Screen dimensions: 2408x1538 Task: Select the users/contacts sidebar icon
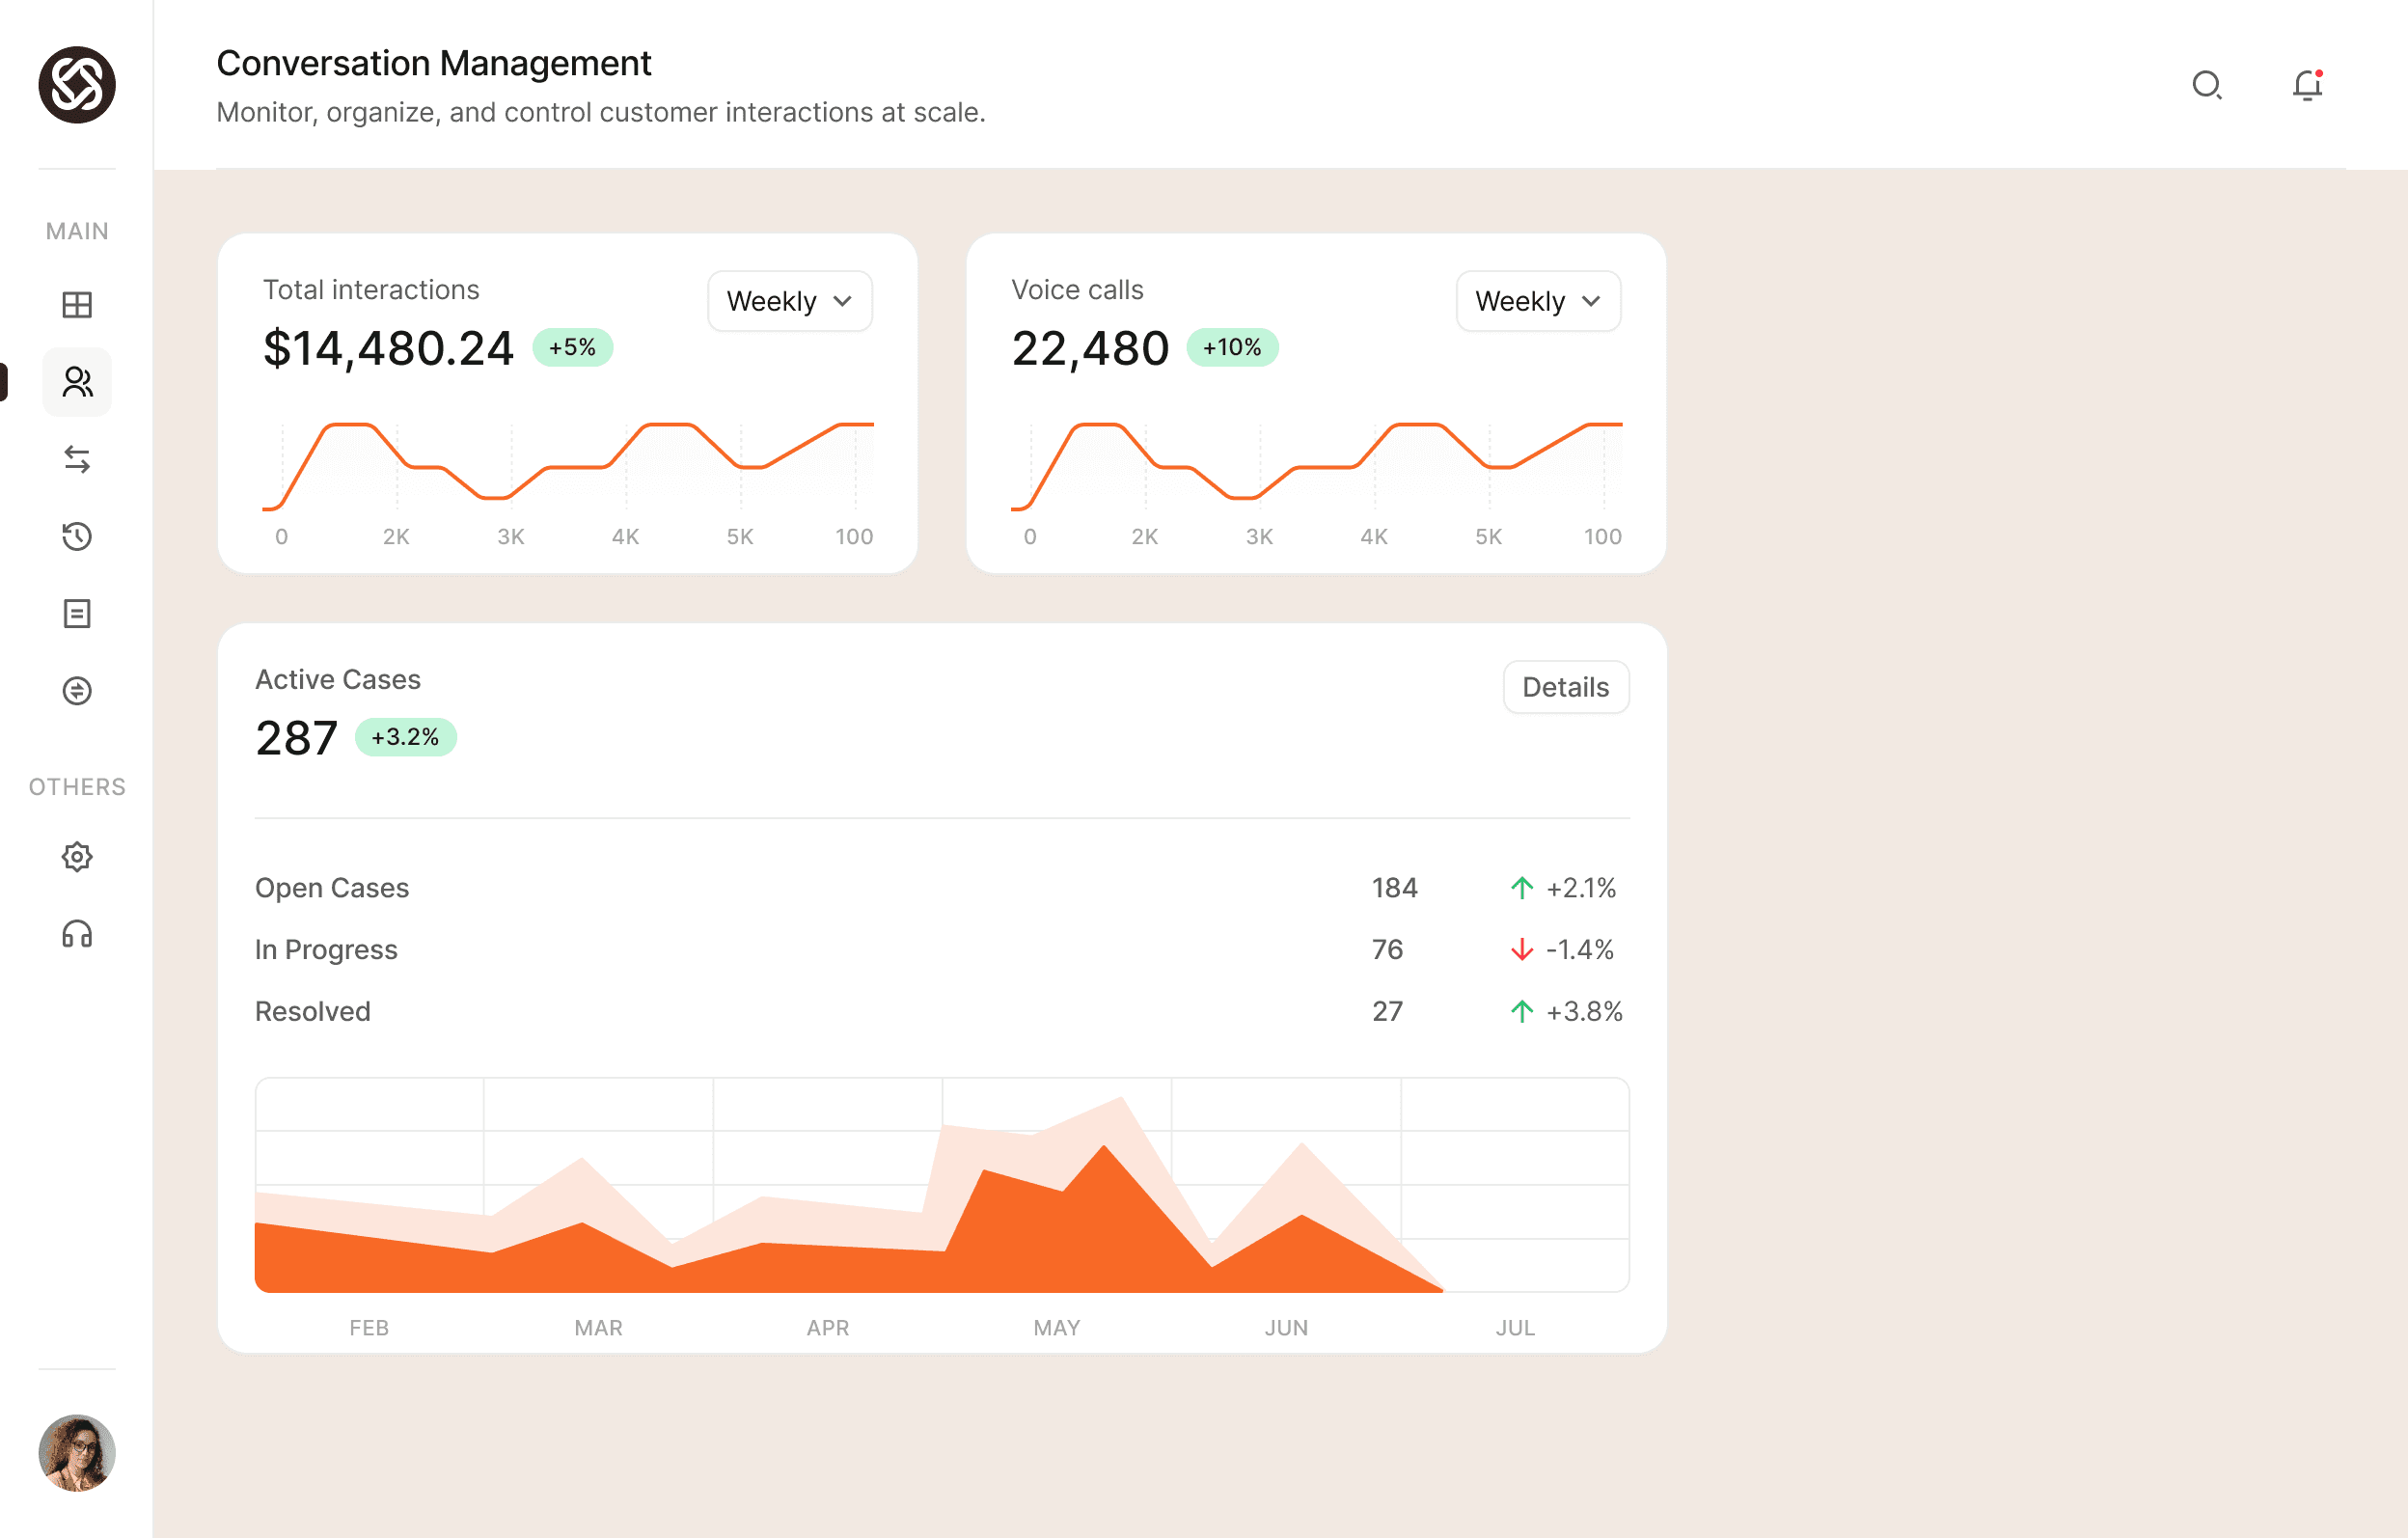(77, 382)
